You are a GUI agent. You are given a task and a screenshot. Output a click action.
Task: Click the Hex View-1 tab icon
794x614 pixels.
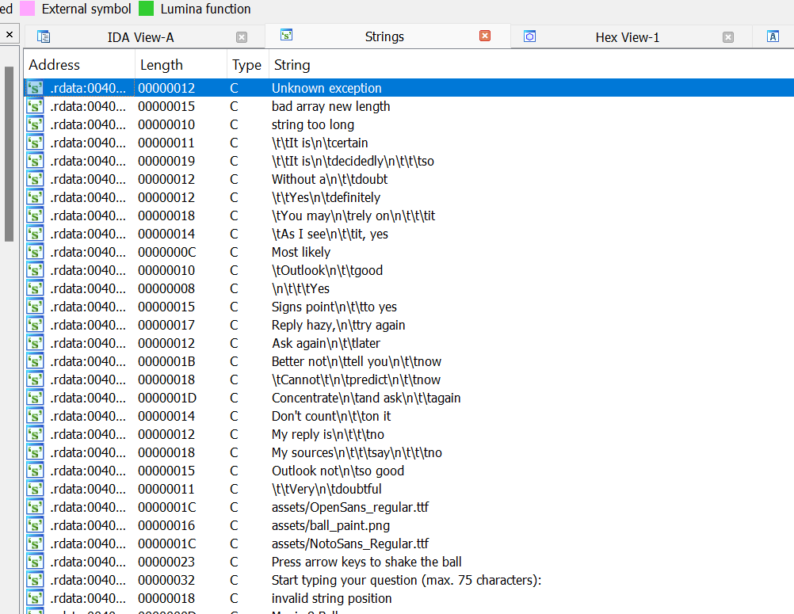tap(530, 36)
